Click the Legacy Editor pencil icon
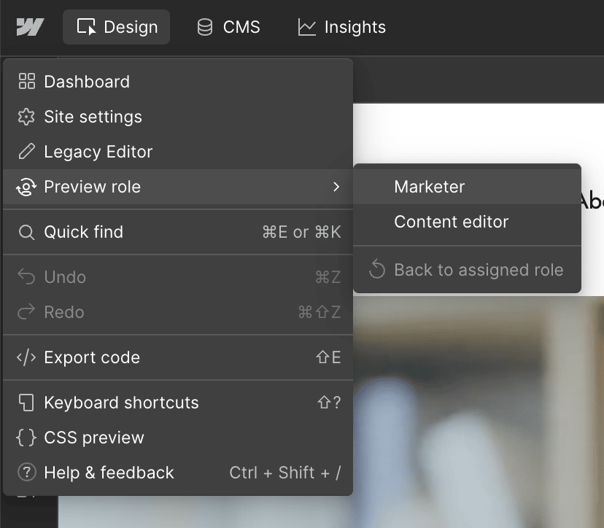The width and height of the screenshot is (604, 528). (x=27, y=152)
